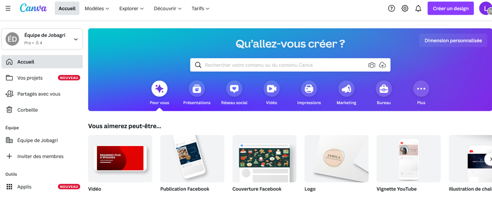The image size is (492, 197).
Task: Open the Tarifs menu
Action: click(x=201, y=8)
